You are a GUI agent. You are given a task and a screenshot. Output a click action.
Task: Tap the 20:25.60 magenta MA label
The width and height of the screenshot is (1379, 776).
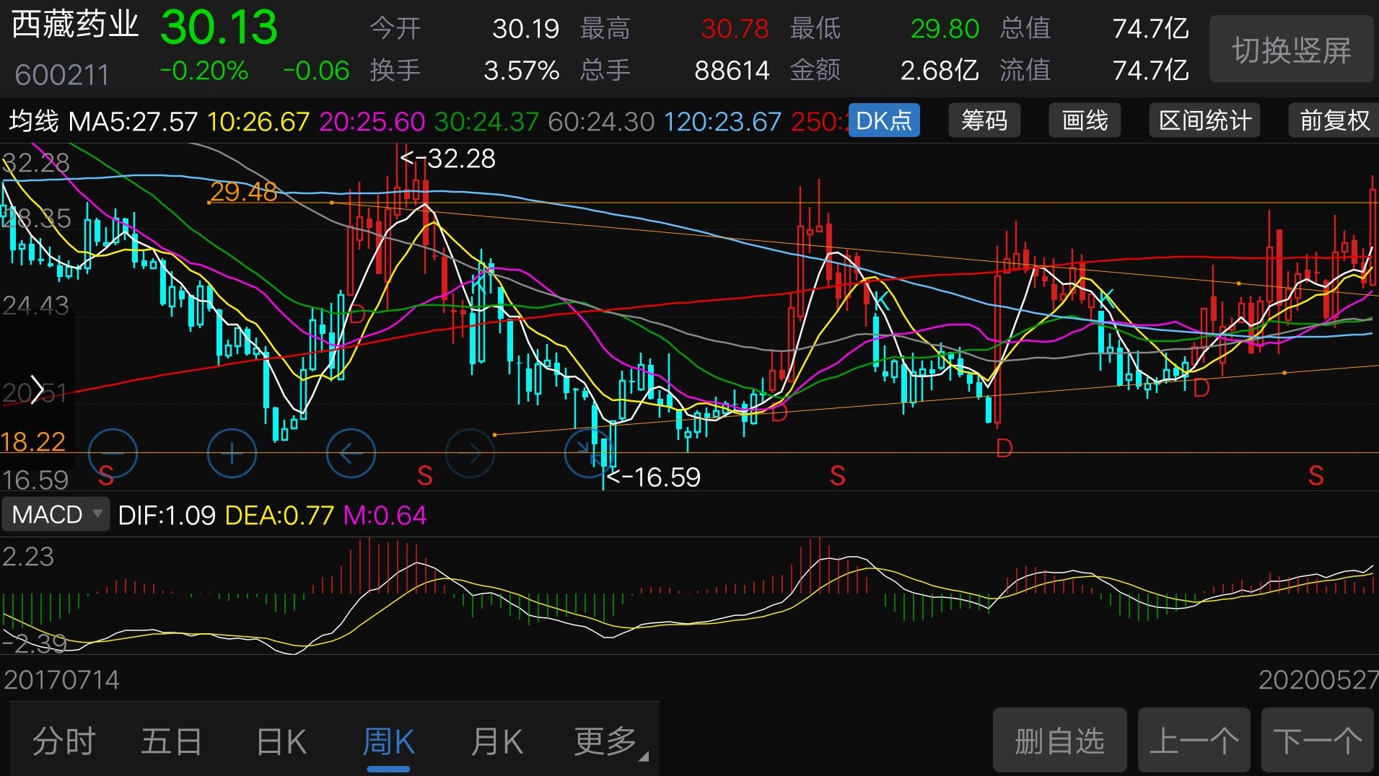[372, 121]
